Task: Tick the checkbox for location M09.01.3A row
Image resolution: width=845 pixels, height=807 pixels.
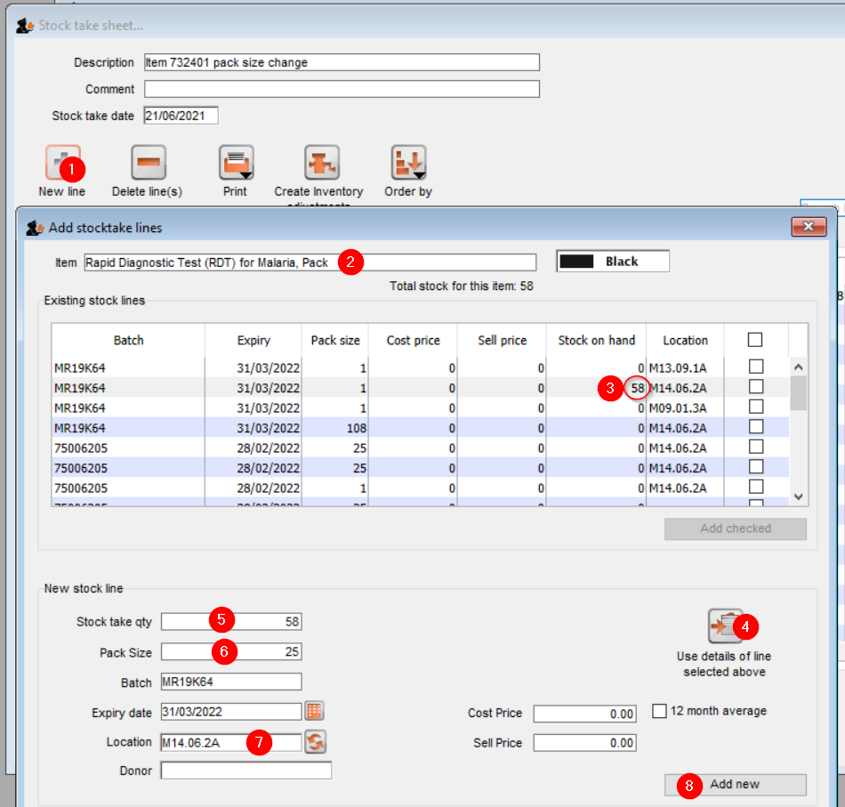Action: (x=755, y=407)
